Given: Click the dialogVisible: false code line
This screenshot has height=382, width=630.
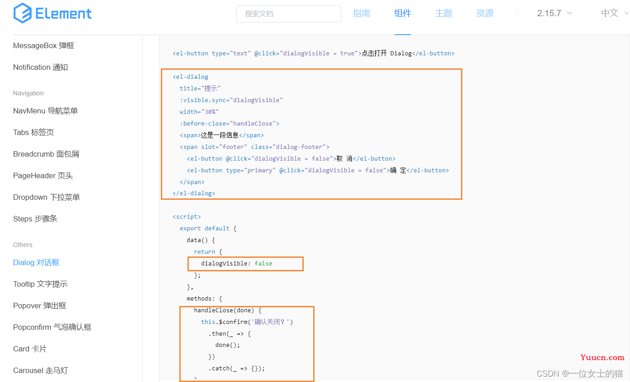Looking at the screenshot, I should pos(237,263).
